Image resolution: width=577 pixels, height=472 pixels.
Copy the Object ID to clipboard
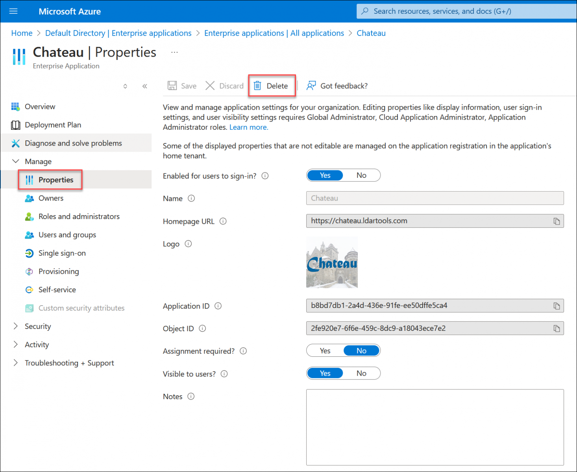pos(556,328)
